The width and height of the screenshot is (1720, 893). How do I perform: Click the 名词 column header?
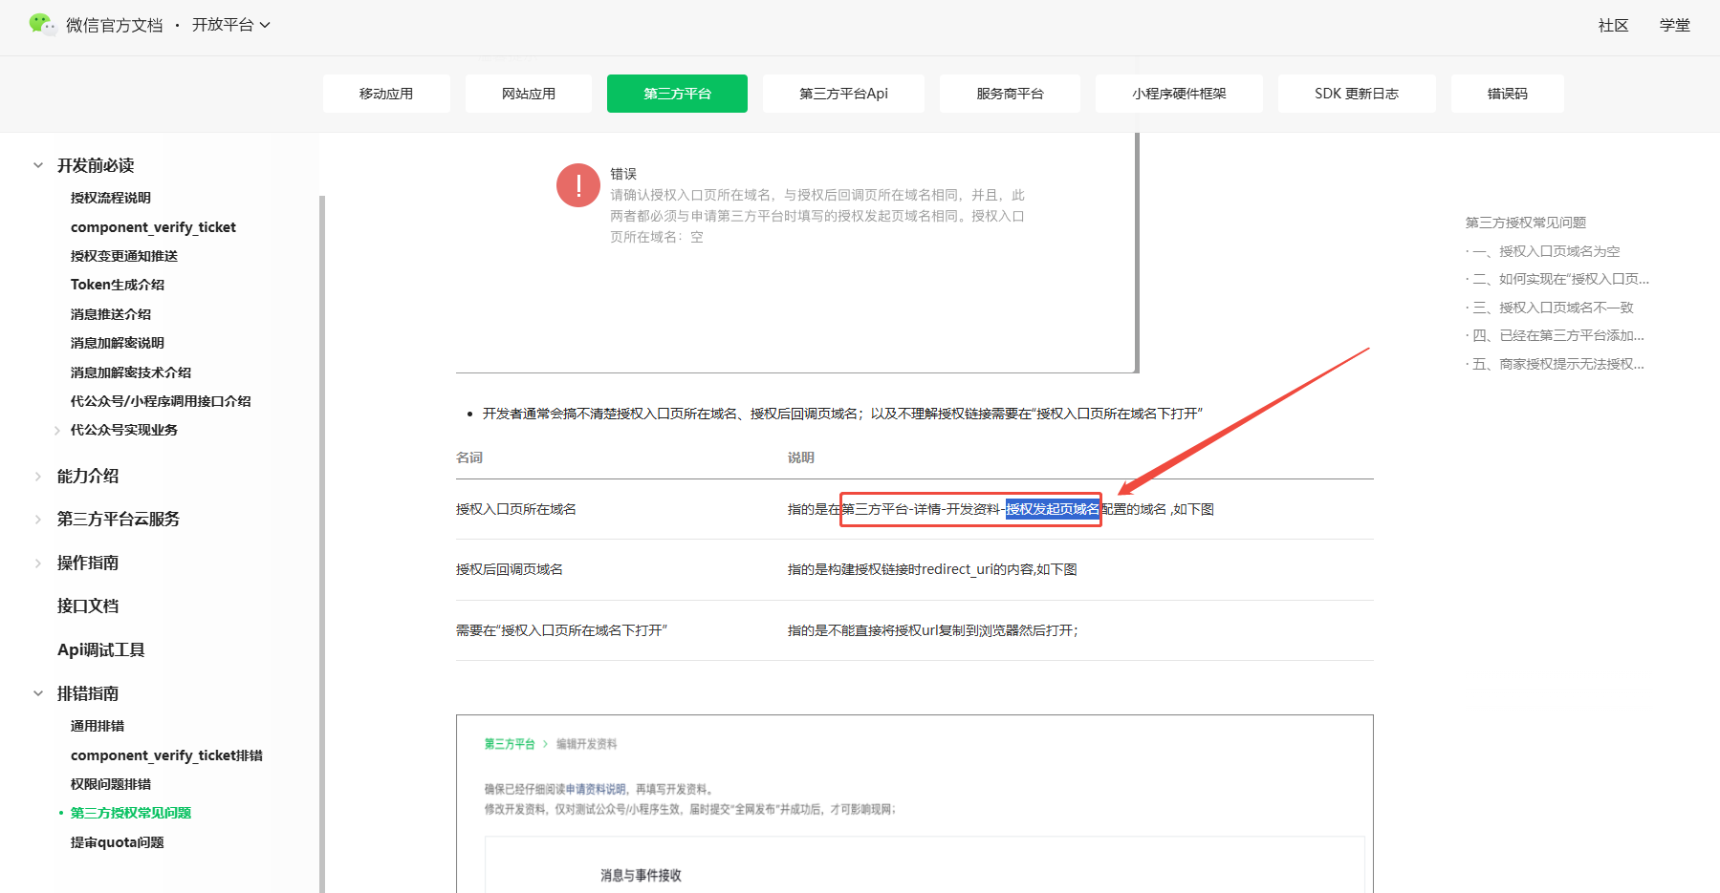coord(469,457)
